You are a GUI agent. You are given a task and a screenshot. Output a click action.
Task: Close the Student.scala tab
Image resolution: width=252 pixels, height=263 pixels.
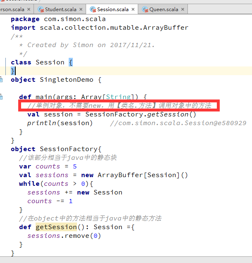coord(81,9)
